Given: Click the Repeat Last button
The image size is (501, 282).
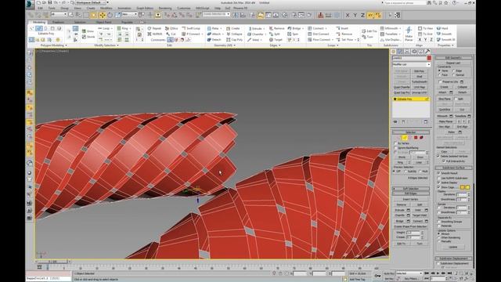Looking at the screenshot, I should 453,63.
